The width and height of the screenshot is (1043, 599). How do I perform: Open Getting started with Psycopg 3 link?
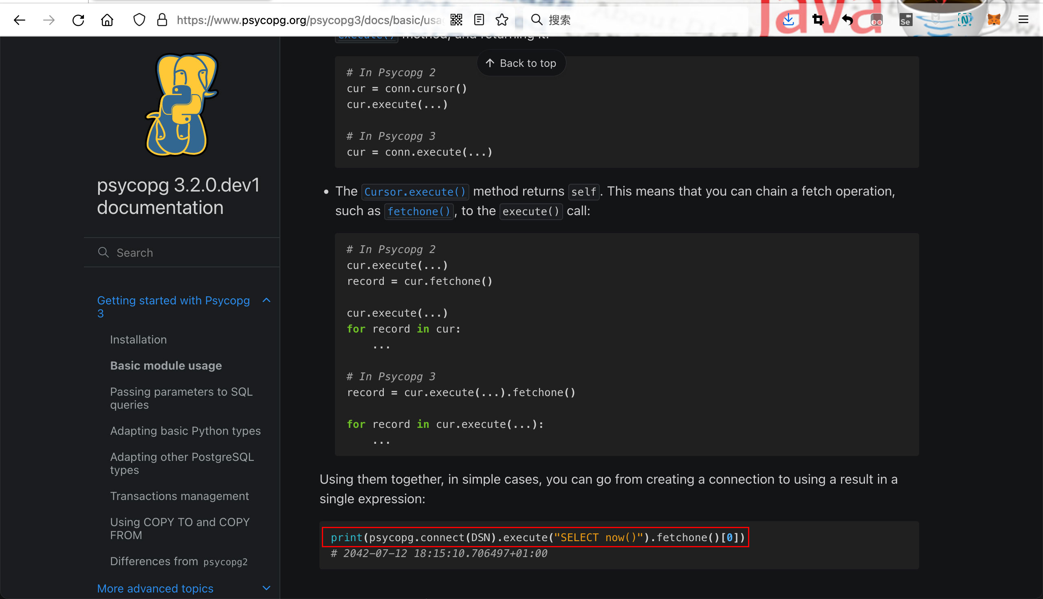tap(173, 307)
